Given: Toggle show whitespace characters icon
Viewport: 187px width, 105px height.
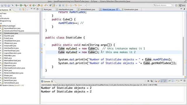Looking at the screenshot, I should tap(63, 5).
